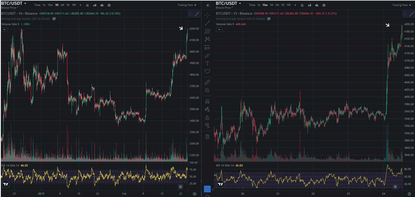Click RSI 14 SMA 14 legend on left chart

(10, 165)
